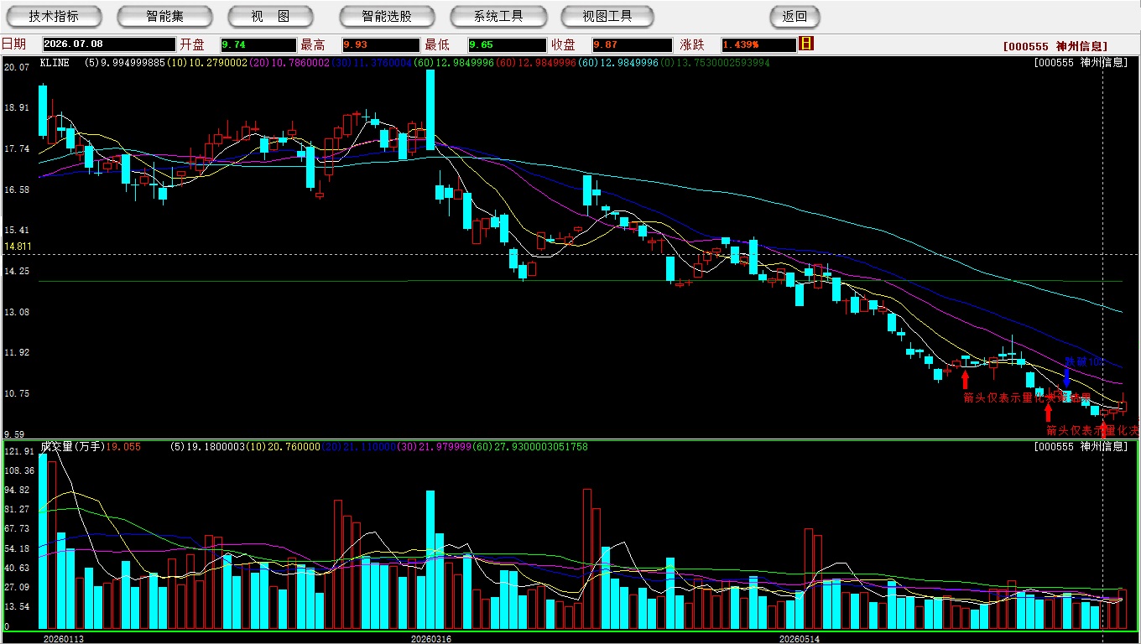Click the MA (5) value 9.994999885

tap(126, 63)
